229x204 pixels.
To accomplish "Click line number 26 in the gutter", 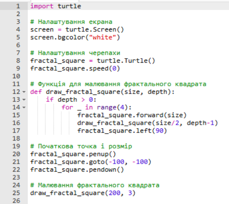I will click(16, 201).
